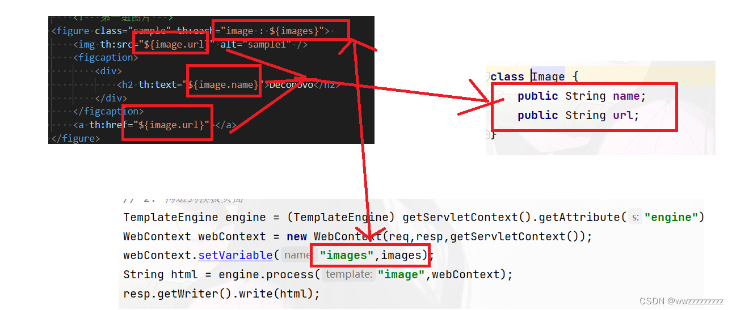Viewport: 732px width, 310px height.
Task: Click the write(html) method call
Action: pyautogui.click(x=276, y=294)
